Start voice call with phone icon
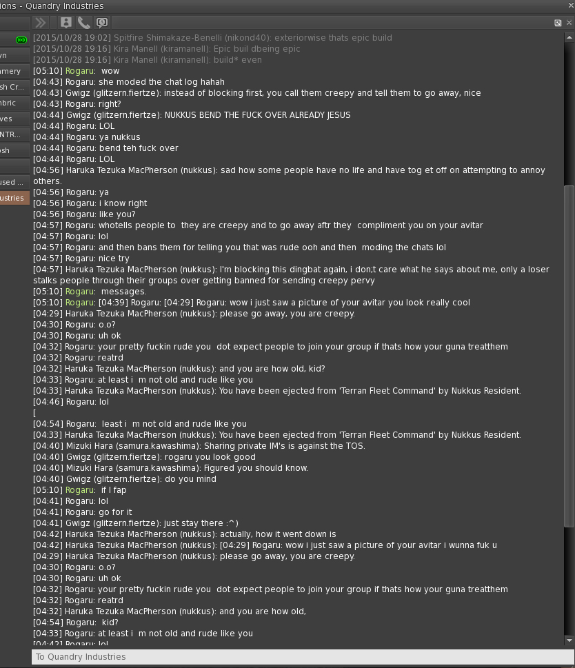The width and height of the screenshot is (575, 668). click(84, 23)
